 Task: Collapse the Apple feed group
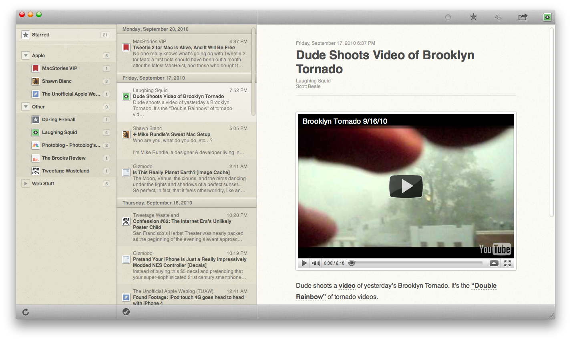coord(25,55)
